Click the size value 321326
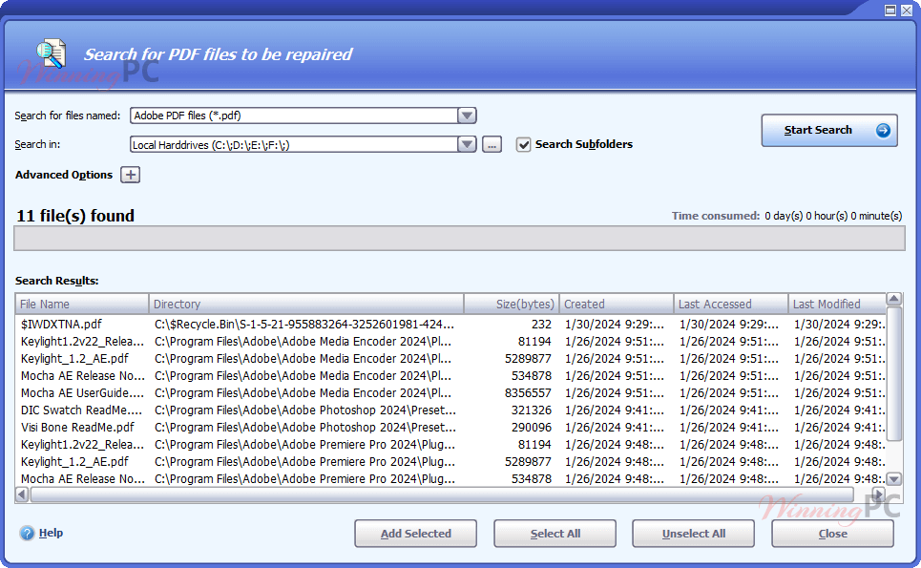Screen dimensions: 921x568 click(x=532, y=410)
